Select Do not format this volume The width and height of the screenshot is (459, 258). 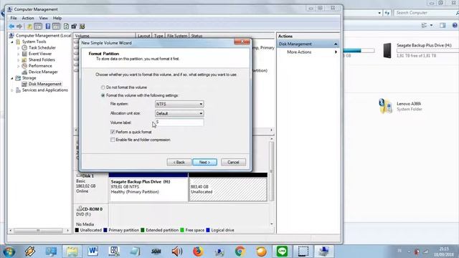pyautogui.click(x=103, y=87)
